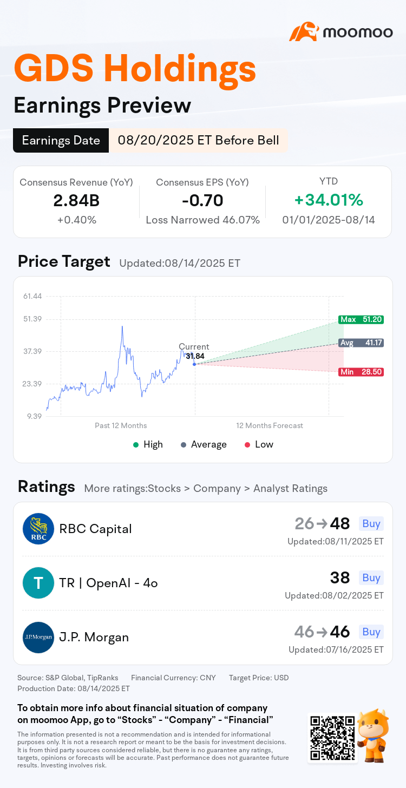Click the Max 51.20 price label
The height and width of the screenshot is (788, 406).
click(x=361, y=319)
